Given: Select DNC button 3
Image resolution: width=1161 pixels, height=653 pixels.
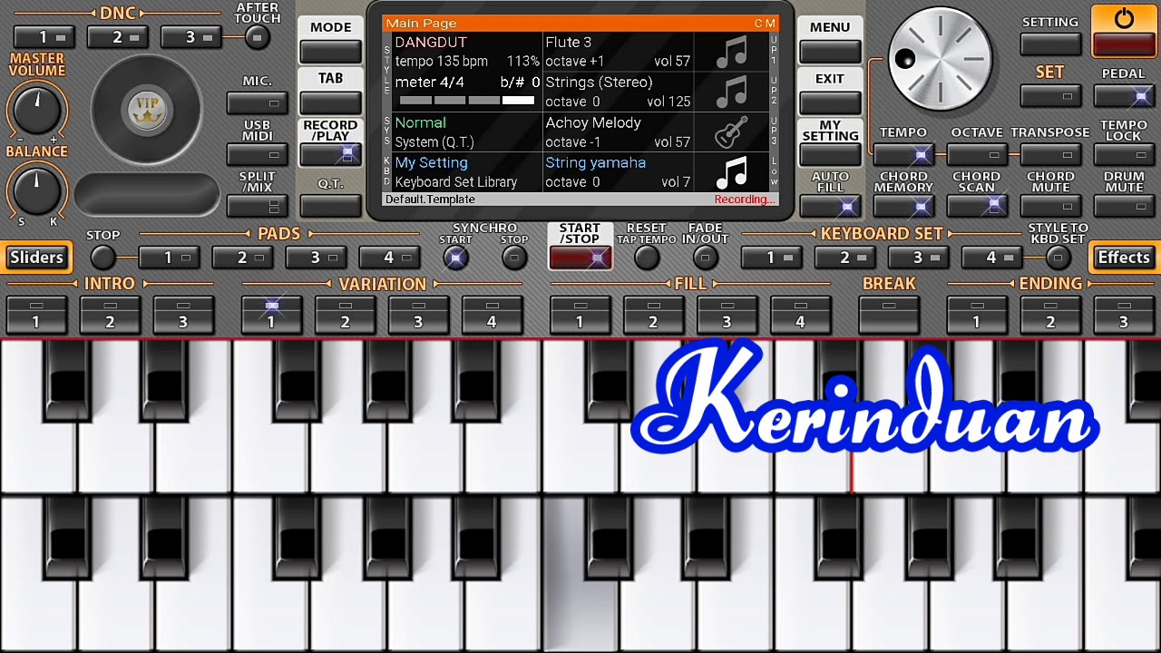Looking at the screenshot, I should pos(190,37).
